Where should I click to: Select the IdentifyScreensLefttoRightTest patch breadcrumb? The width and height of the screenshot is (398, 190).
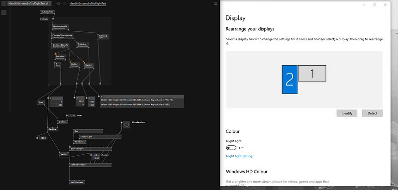pyautogui.click(x=88, y=3)
